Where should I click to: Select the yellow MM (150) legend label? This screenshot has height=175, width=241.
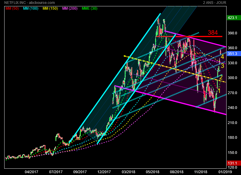(x=50, y=8)
